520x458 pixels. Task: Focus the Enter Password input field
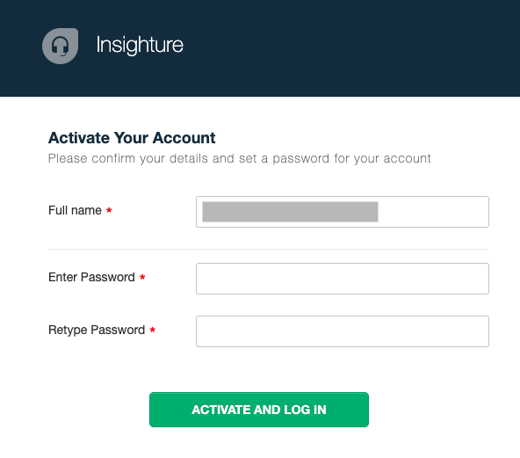pos(343,279)
